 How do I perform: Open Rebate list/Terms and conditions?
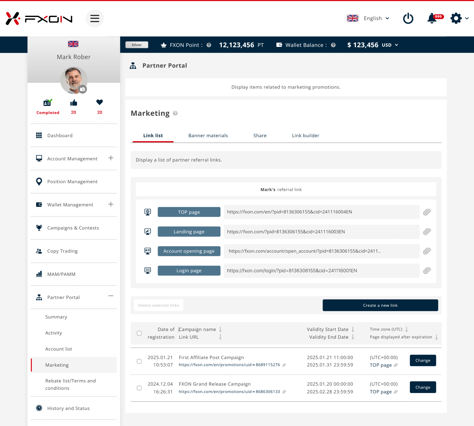click(71, 384)
